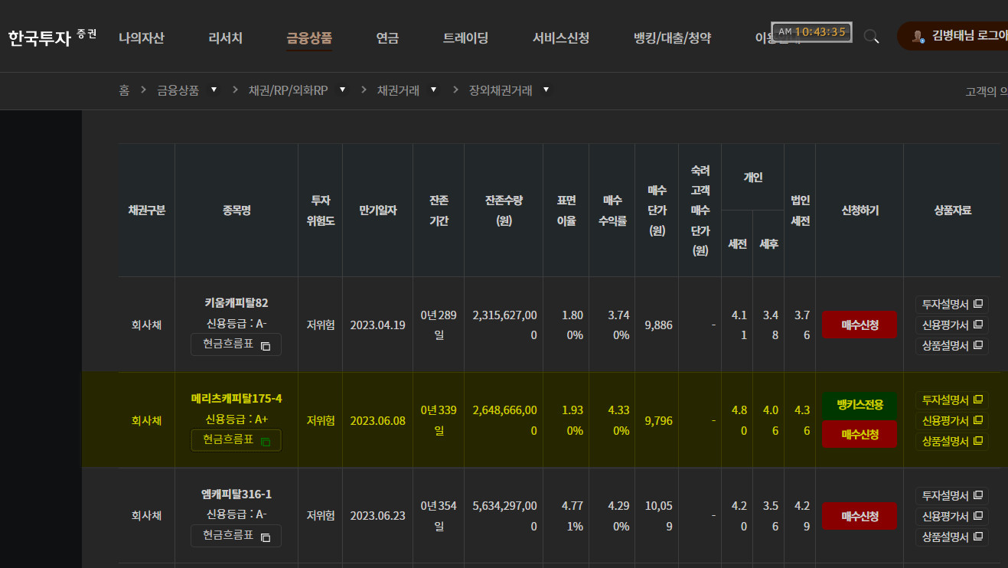
Task: Open 상품설명서 for 엠캐피탈316-1
Action: (952, 537)
